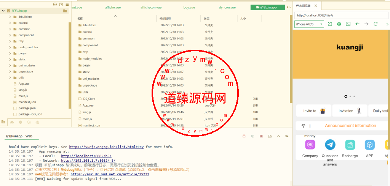
Task: Expand the colorui folder in tree
Action: 10,23
